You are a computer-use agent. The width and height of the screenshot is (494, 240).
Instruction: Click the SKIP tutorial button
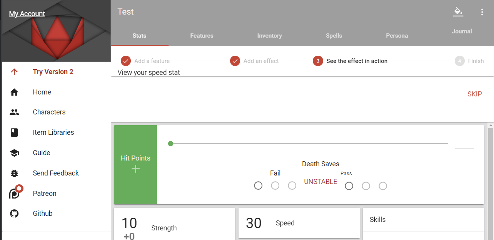point(474,94)
